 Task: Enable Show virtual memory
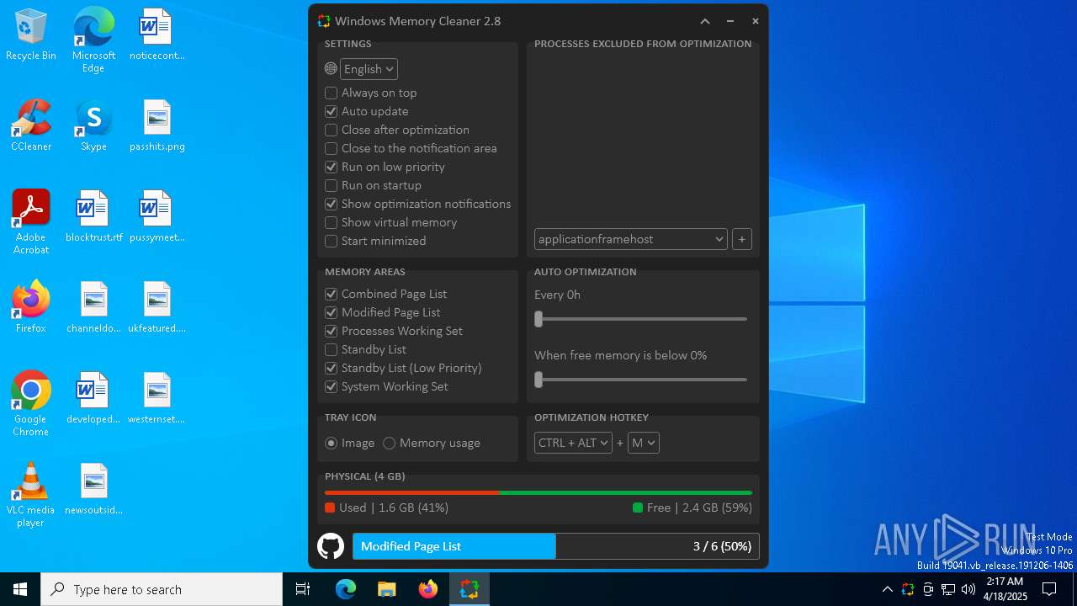coord(391,222)
